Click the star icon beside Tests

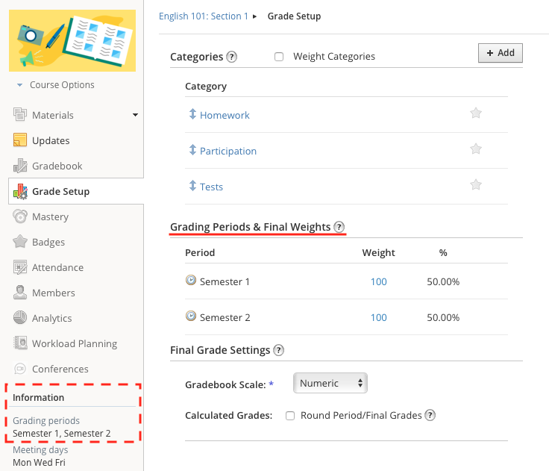[476, 185]
